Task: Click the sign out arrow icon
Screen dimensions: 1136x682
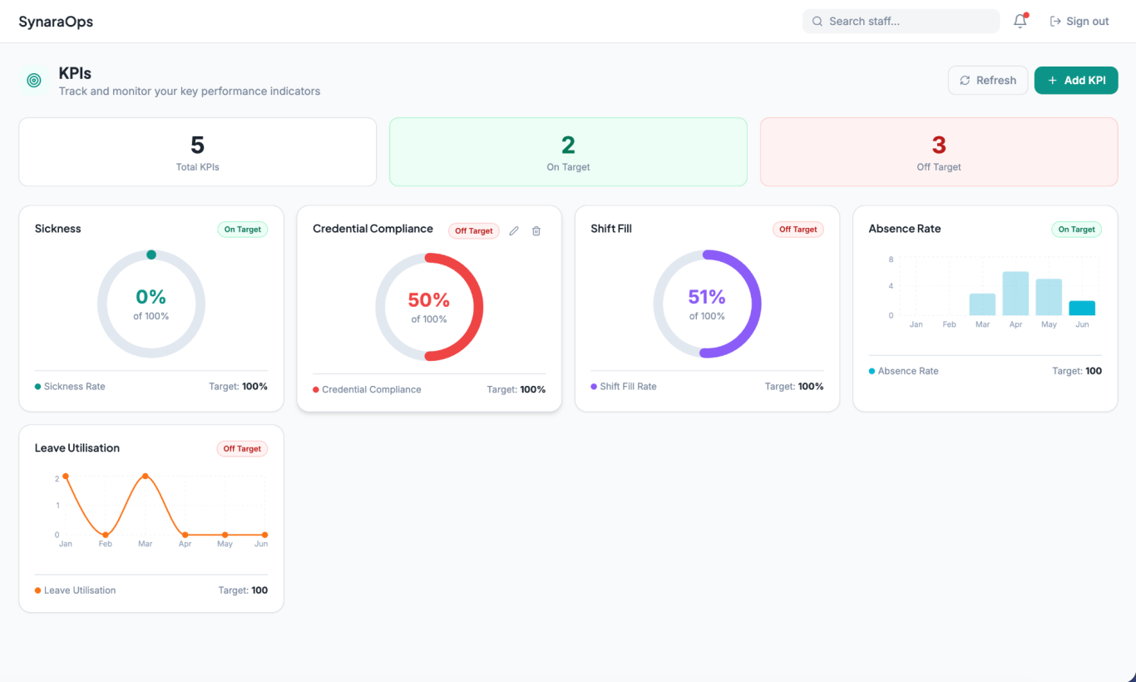Action: click(1055, 22)
